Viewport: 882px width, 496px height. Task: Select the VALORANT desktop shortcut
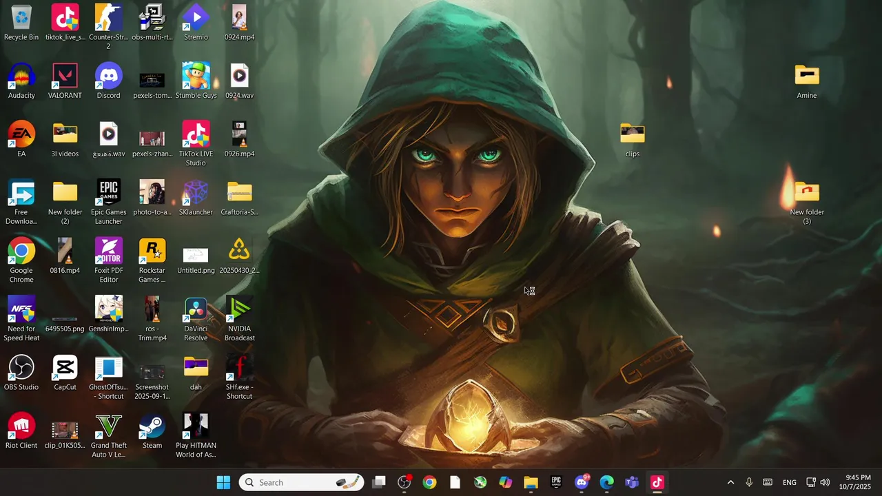click(65, 81)
